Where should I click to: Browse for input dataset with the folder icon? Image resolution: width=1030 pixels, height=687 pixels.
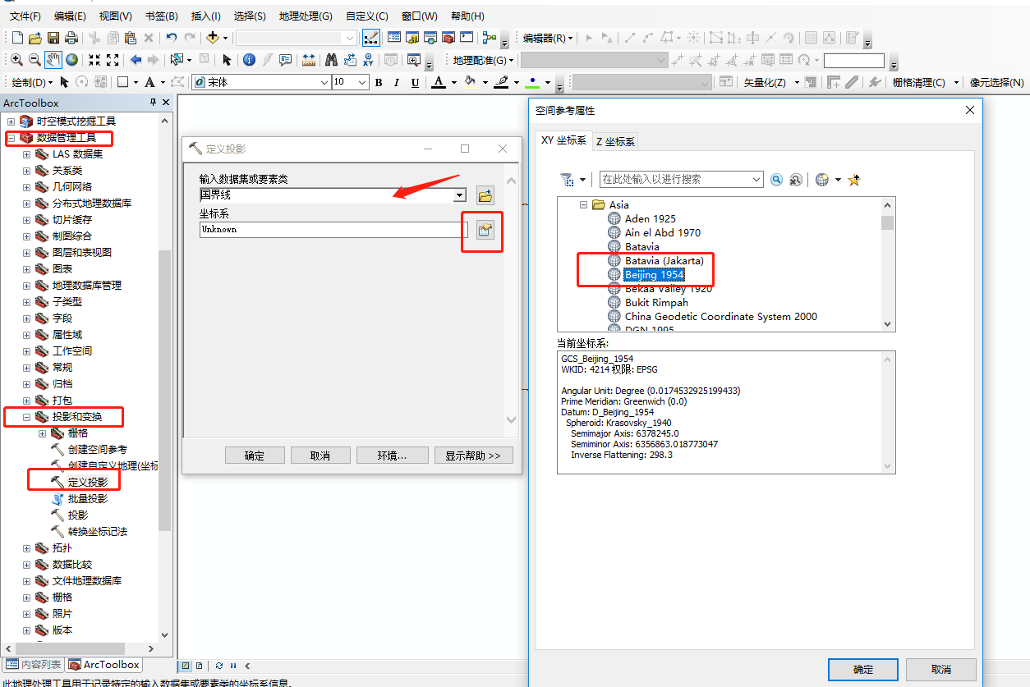(485, 195)
